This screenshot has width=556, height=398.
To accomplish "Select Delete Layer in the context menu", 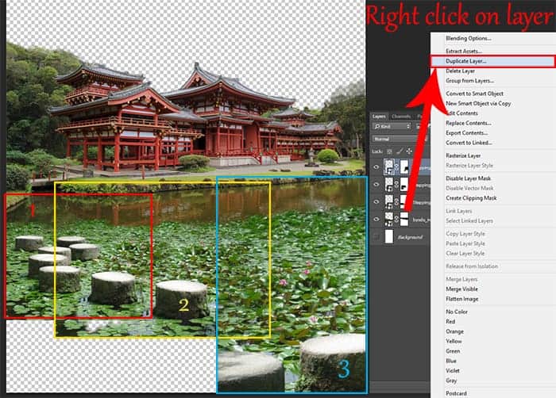I will tap(460, 71).
